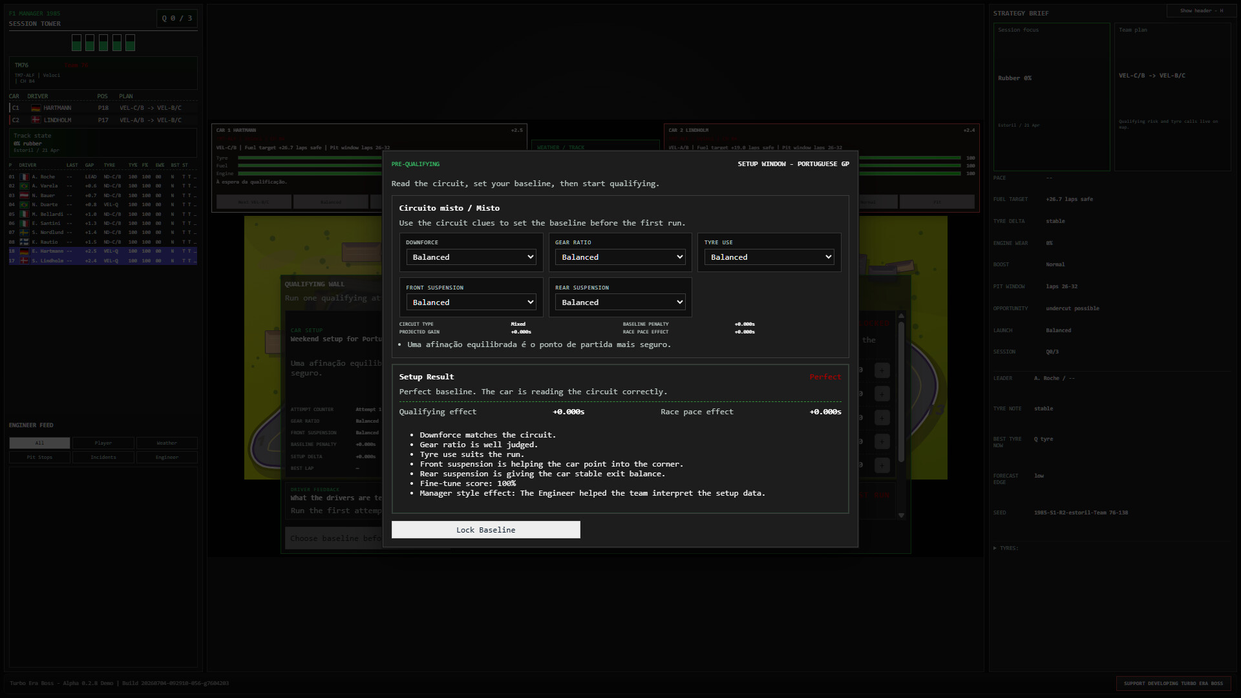Click the Q 0 / 3 session counter

pyautogui.click(x=177, y=19)
